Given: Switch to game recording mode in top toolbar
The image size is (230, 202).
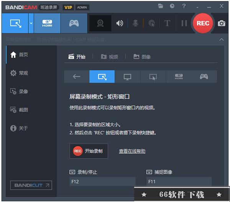Looking at the screenshot, I should [x=74, y=23].
